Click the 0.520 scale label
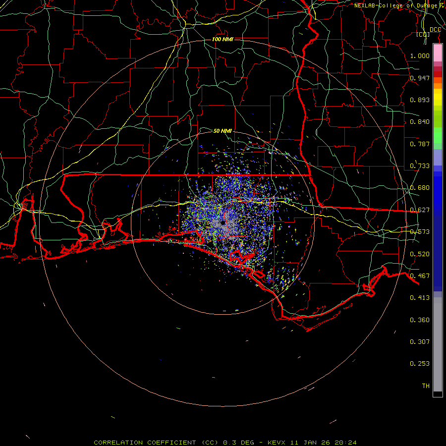446x446 pixels. (420, 254)
